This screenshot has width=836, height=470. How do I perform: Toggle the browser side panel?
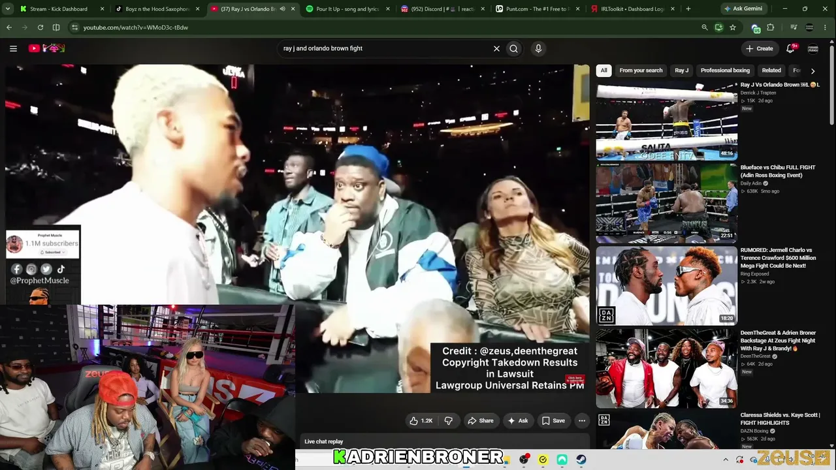pyautogui.click(x=56, y=27)
